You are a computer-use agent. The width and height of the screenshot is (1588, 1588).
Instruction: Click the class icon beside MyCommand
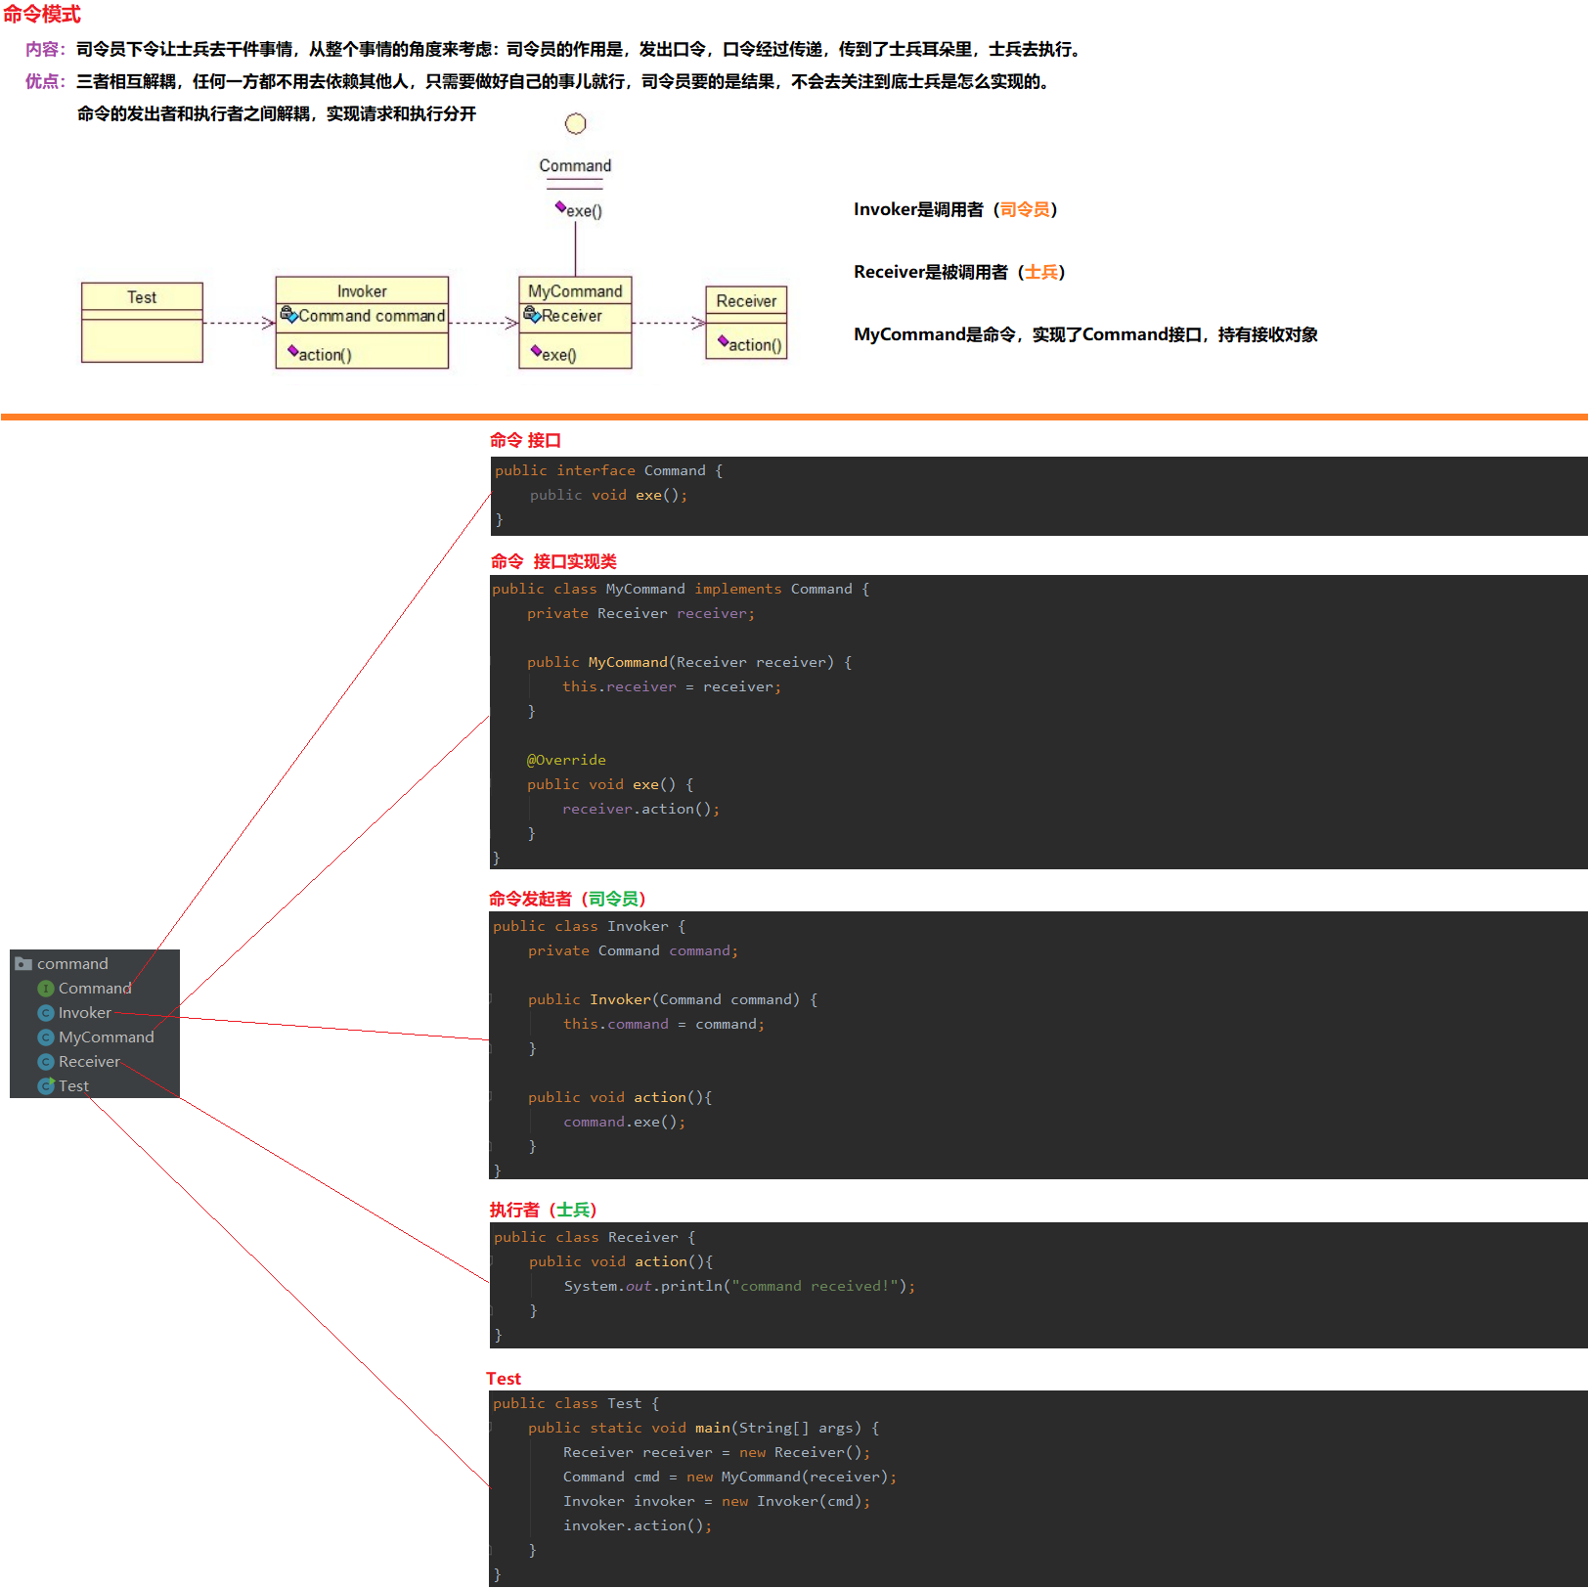tap(45, 1037)
